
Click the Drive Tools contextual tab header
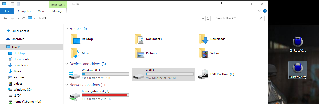pyautogui.click(x=58, y=5)
